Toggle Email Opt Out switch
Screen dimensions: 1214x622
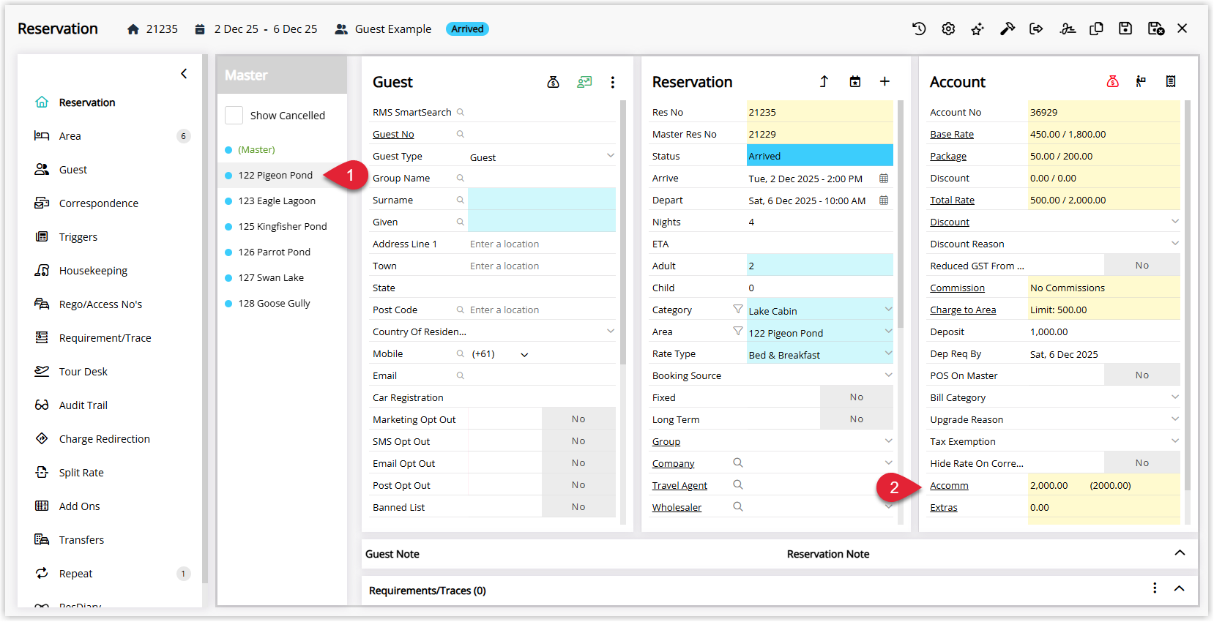(578, 463)
